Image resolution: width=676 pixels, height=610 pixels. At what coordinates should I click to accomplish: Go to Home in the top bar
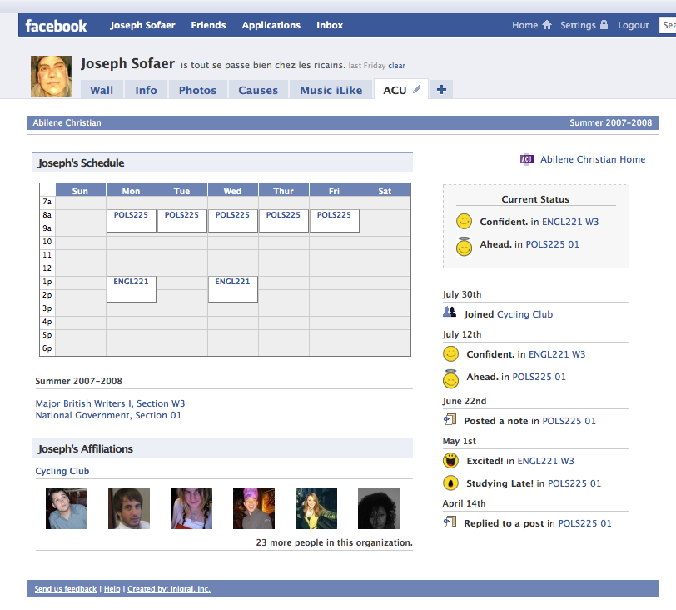pyautogui.click(x=524, y=25)
